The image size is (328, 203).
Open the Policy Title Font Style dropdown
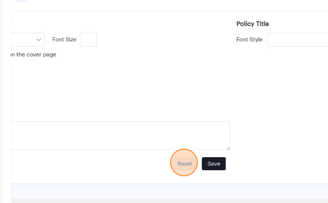(297, 40)
